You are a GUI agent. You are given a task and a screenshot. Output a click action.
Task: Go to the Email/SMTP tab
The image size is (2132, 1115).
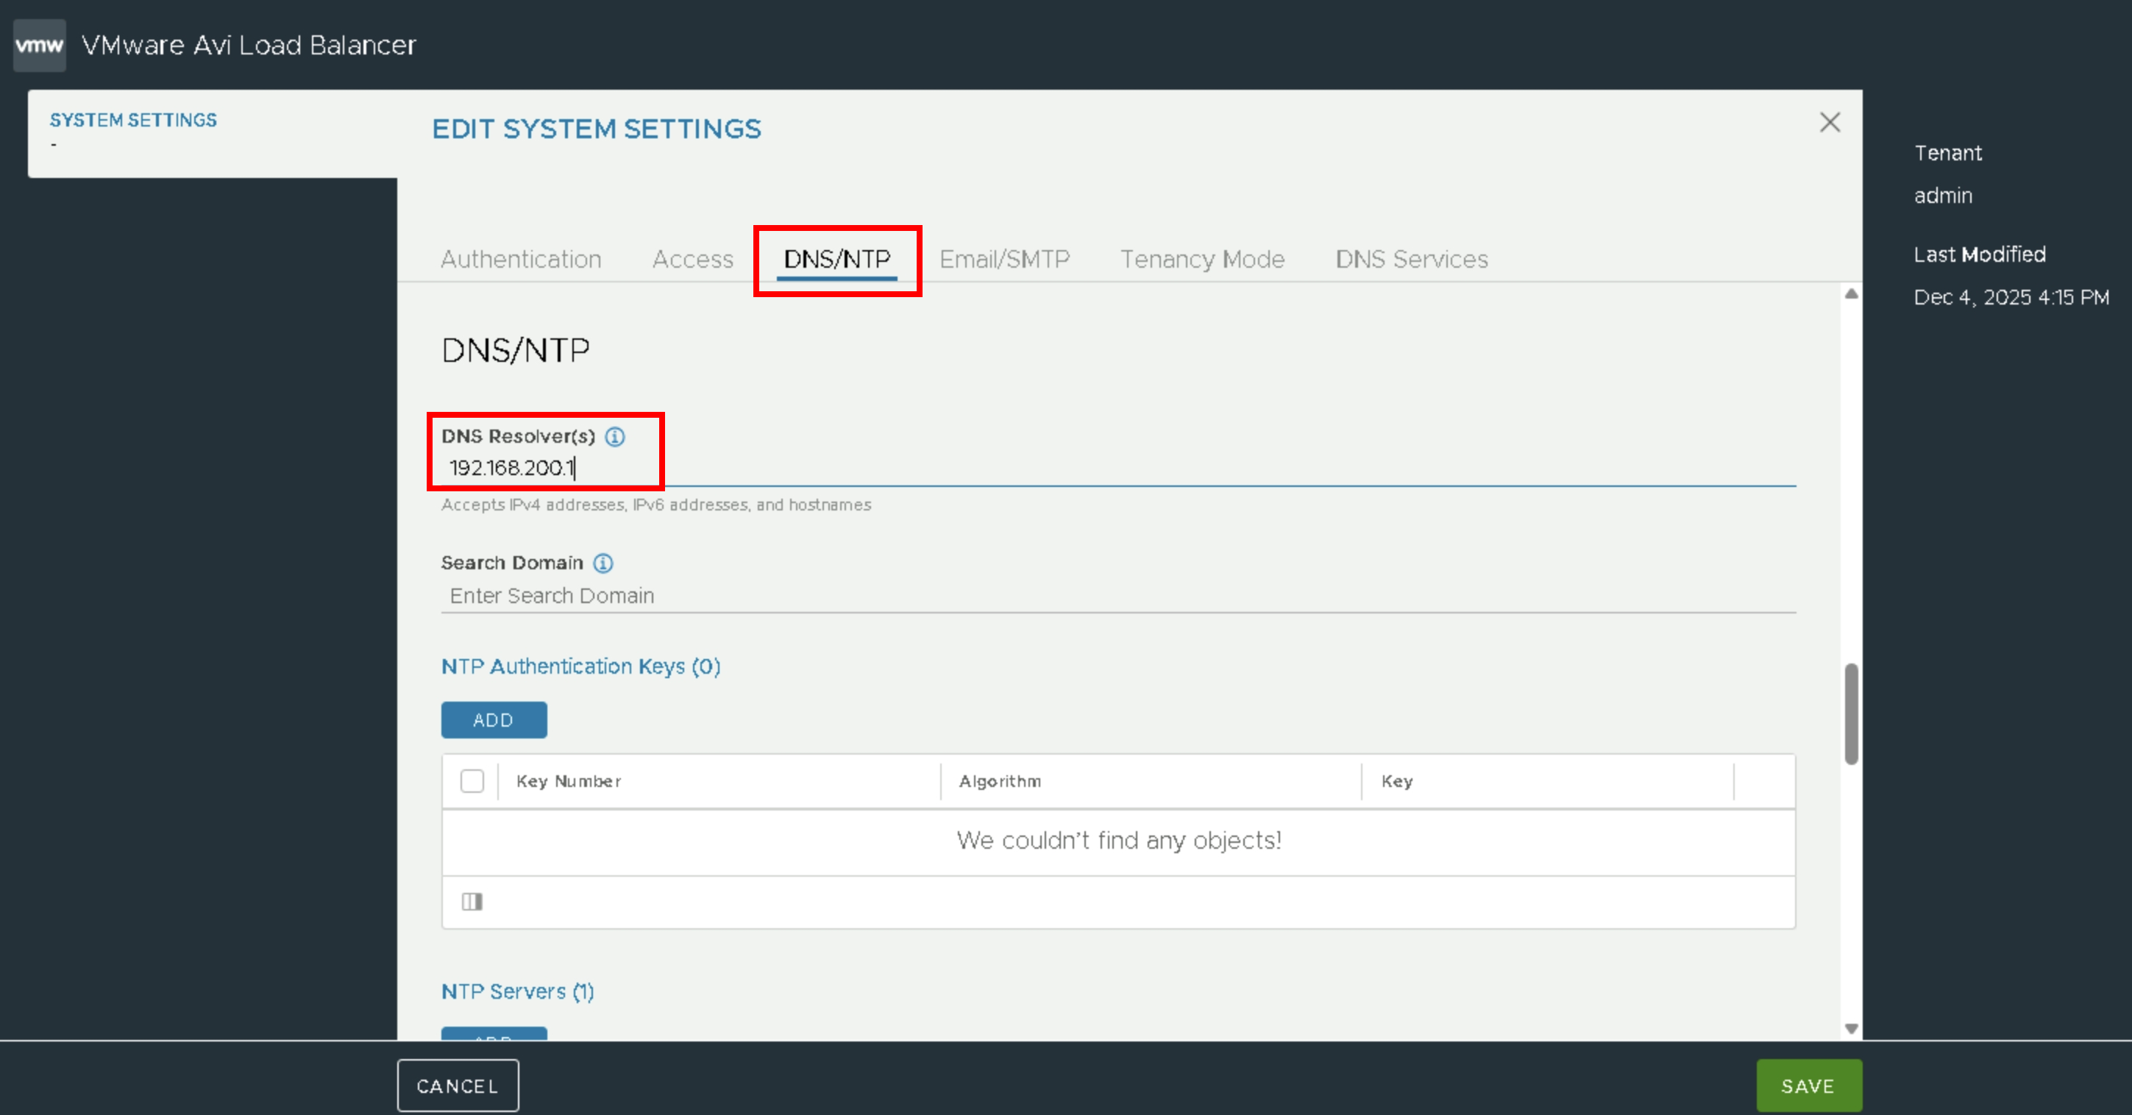coord(1005,259)
